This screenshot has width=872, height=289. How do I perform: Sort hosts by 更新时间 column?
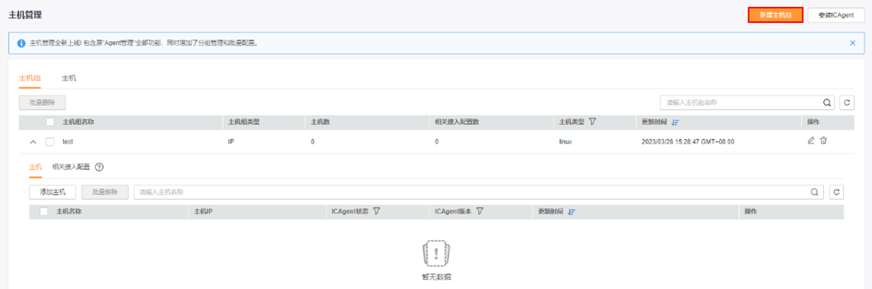(x=571, y=212)
